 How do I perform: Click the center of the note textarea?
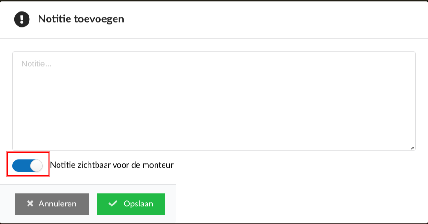[214, 101]
